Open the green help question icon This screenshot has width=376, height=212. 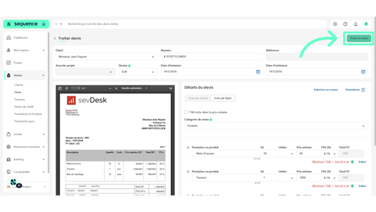click(366, 24)
